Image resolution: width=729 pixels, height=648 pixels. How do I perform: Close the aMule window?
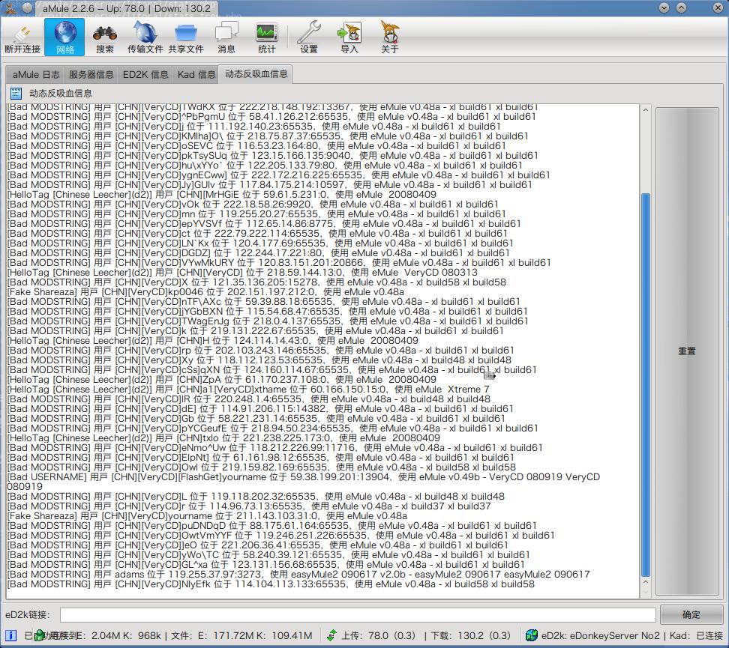[x=718, y=8]
